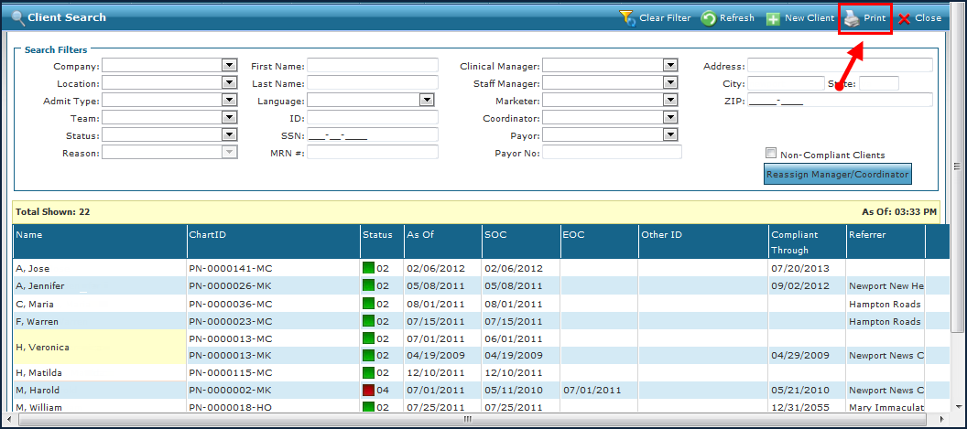
Task: Click the green Refresh icon
Action: 709,18
